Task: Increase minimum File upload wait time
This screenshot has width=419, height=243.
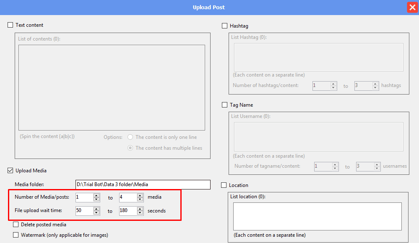Action: (x=96, y=209)
